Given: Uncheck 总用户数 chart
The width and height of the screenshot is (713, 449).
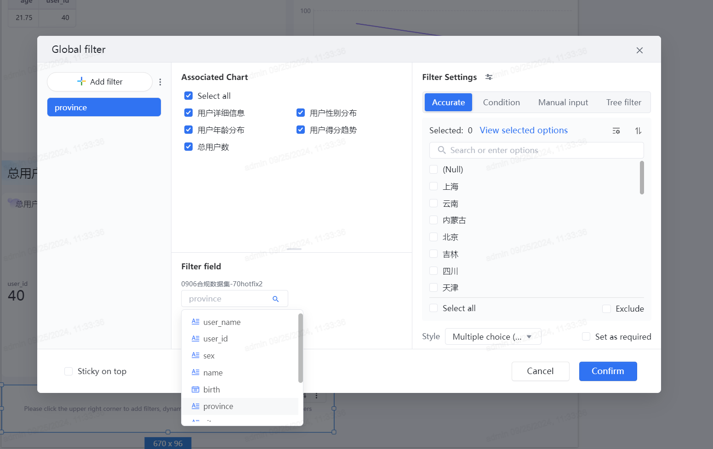Looking at the screenshot, I should point(188,147).
